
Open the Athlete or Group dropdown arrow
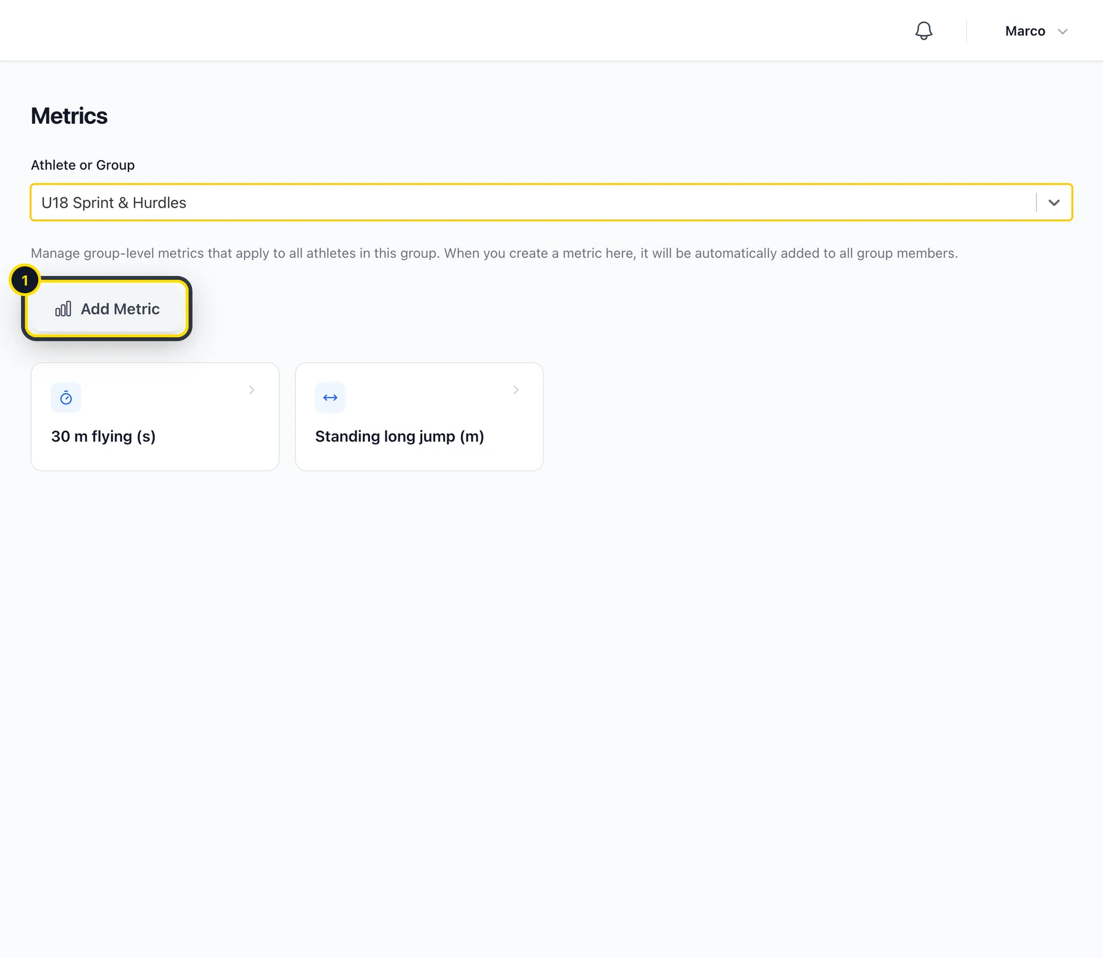coord(1053,202)
